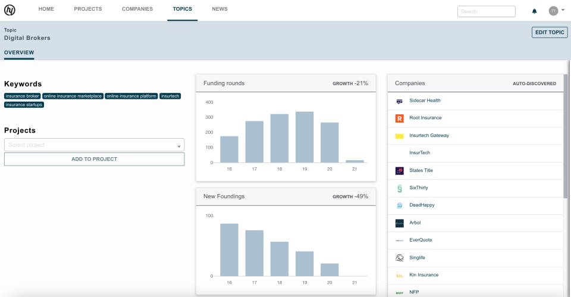Open the EverQuote company link
The width and height of the screenshot is (571, 297).
pos(421,240)
